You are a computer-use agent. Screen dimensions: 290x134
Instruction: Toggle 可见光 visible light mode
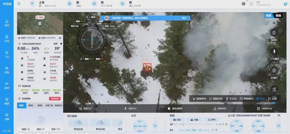click(x=231, y=99)
